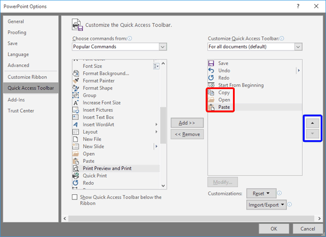Open the Language options category
This screenshot has height=237, width=326.
(31, 55)
